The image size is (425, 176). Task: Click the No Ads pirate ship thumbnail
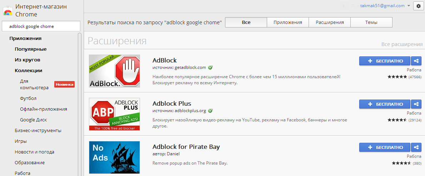pyautogui.click(x=114, y=157)
